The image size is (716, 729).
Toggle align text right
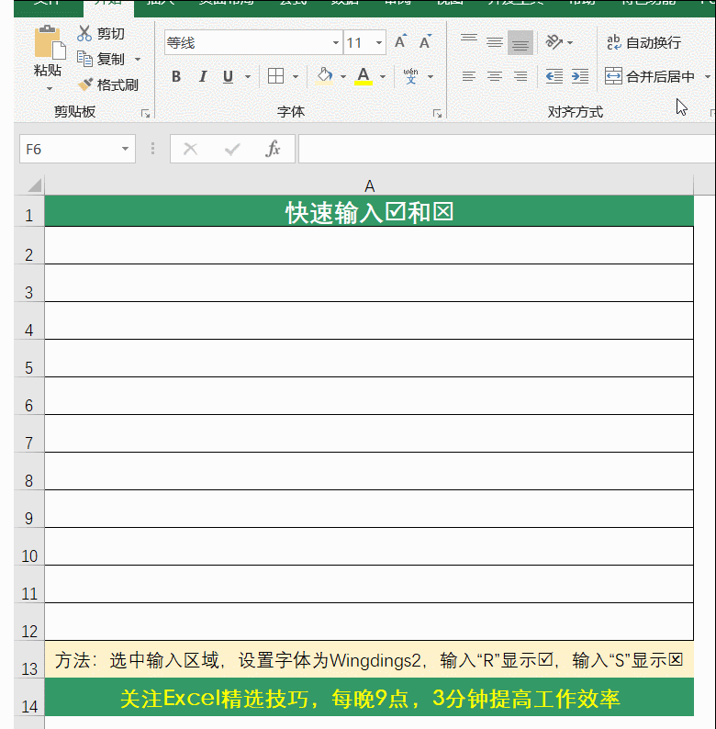pos(520,76)
